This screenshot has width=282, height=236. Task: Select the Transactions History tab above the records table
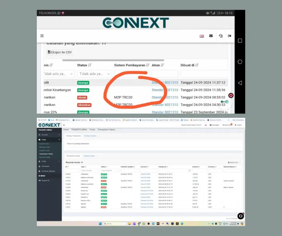[73, 156]
